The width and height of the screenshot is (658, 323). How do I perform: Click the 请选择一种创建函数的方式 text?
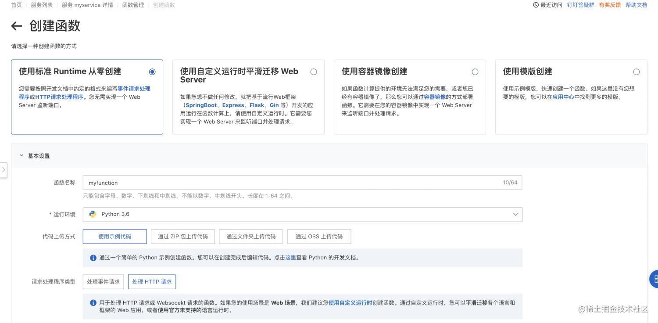pyautogui.click(x=44, y=46)
